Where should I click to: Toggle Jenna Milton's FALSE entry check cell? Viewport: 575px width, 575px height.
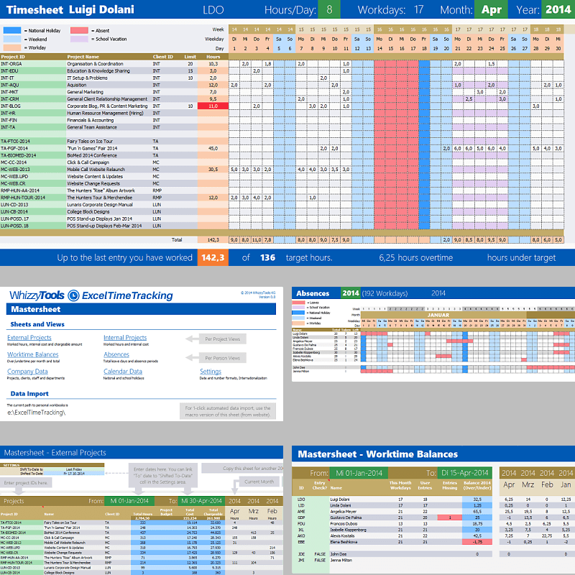(x=320, y=560)
